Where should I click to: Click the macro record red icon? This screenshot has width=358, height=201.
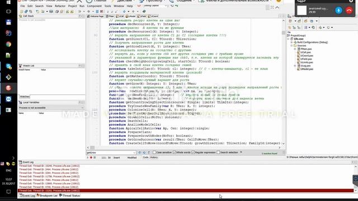(x=91, y=157)
